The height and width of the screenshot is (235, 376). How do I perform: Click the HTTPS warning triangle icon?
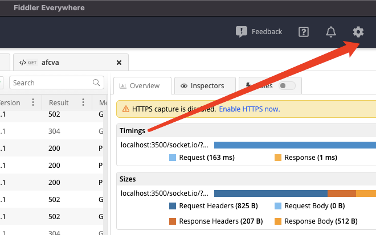tap(124, 109)
